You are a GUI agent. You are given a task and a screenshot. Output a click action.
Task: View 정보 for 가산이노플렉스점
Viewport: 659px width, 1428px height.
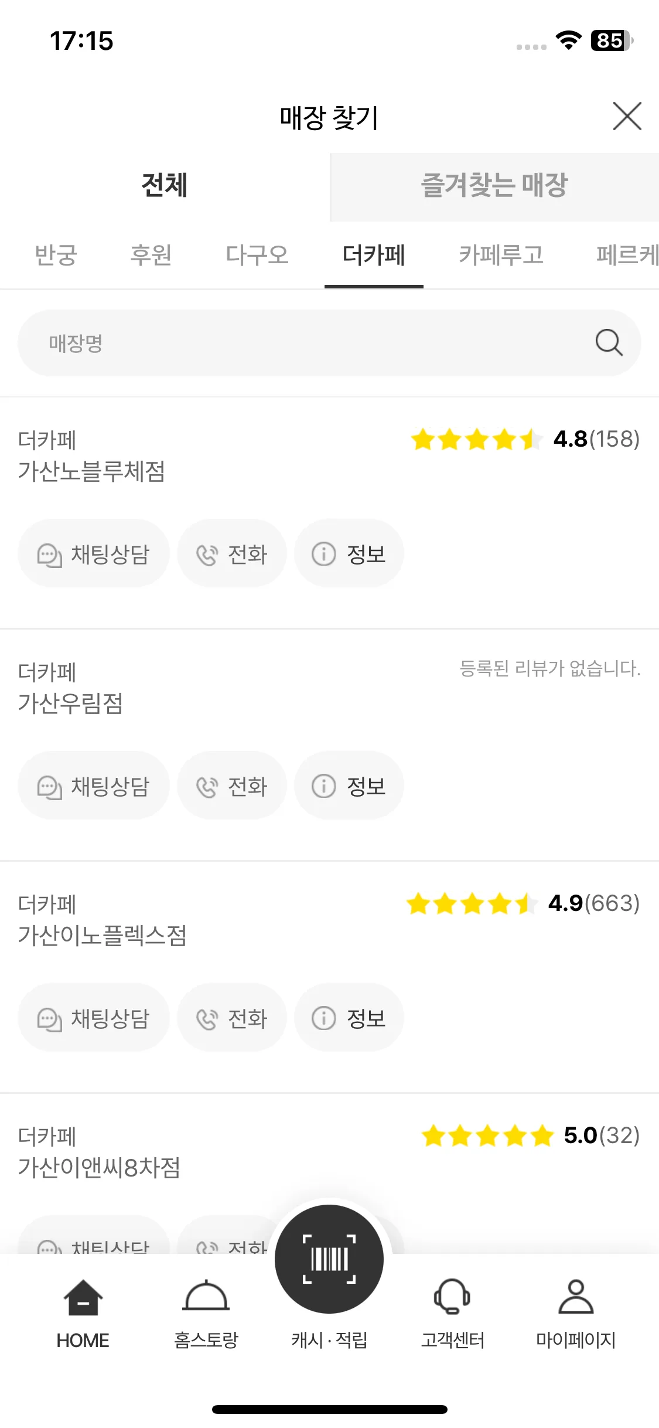point(349,1018)
